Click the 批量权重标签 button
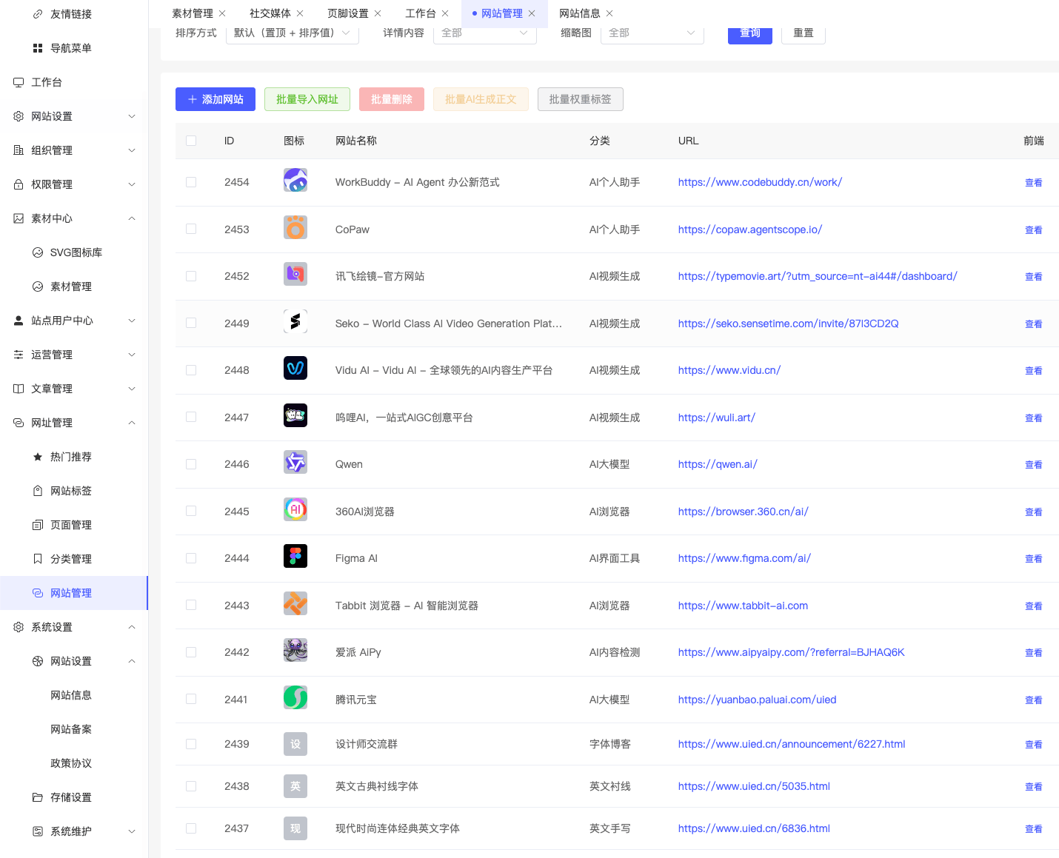The width and height of the screenshot is (1059, 858). pos(581,99)
